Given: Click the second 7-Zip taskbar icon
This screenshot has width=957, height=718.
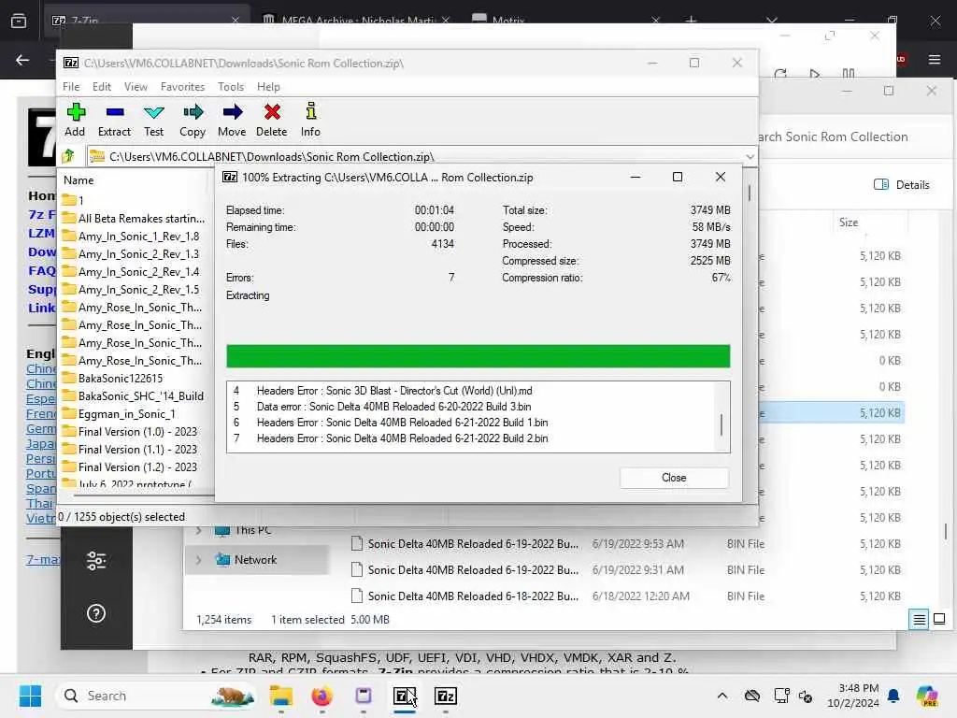Looking at the screenshot, I should [446, 696].
